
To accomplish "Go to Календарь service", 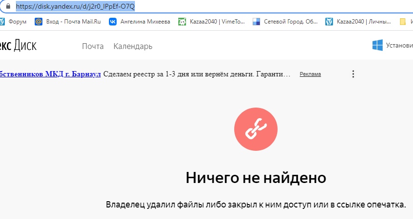I will tap(133, 47).
